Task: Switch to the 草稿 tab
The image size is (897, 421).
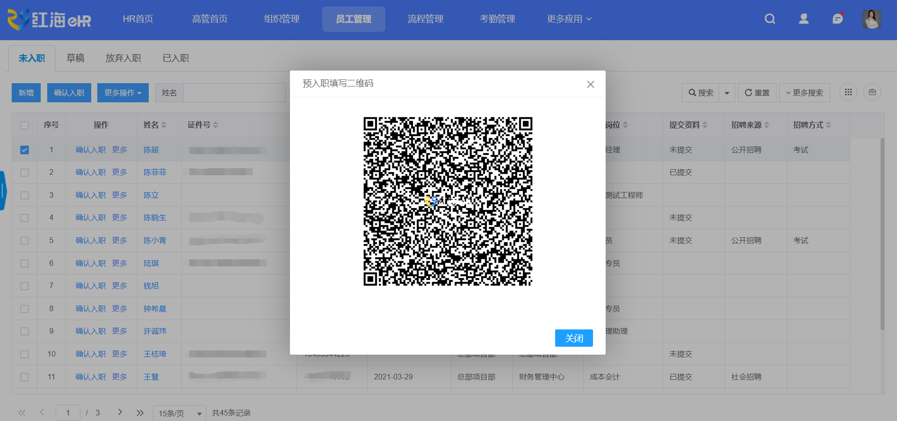Action: click(75, 58)
